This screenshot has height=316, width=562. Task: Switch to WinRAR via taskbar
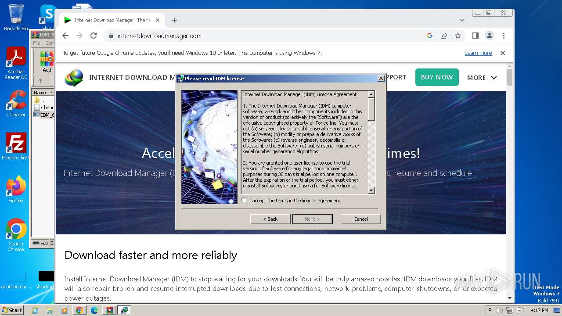(109, 310)
